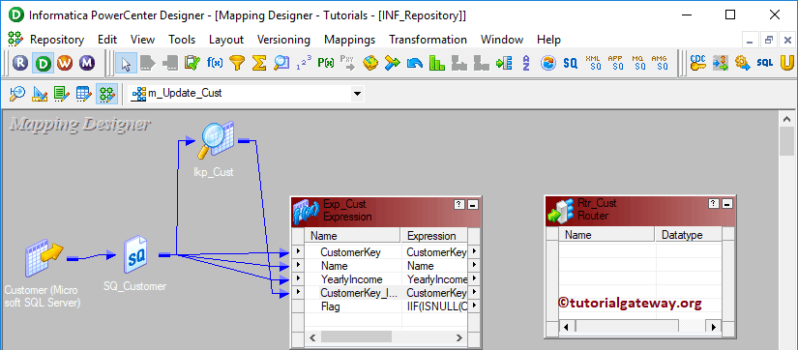Open the Transformation menu
798x350 pixels.
pyautogui.click(x=428, y=40)
